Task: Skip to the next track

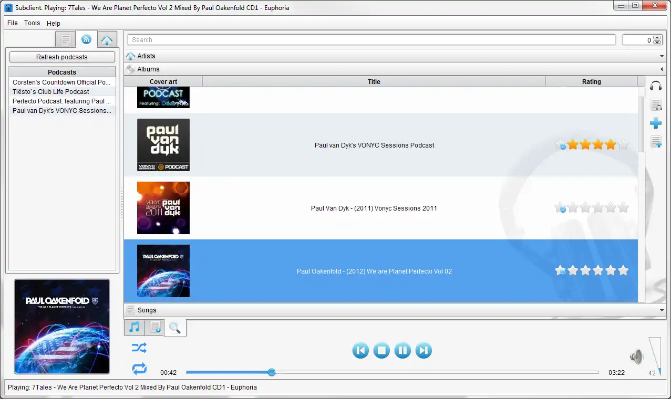Action: click(x=424, y=350)
